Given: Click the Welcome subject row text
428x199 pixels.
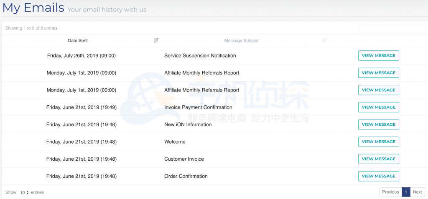Looking at the screenshot, I should pyautogui.click(x=175, y=142).
